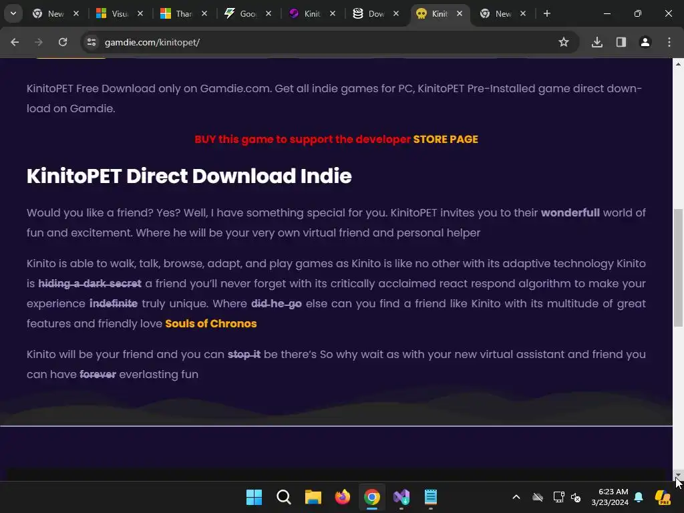684x513 pixels.
Task: Click the KinitoPET Direct Download Indie heading
Action: coord(189,176)
